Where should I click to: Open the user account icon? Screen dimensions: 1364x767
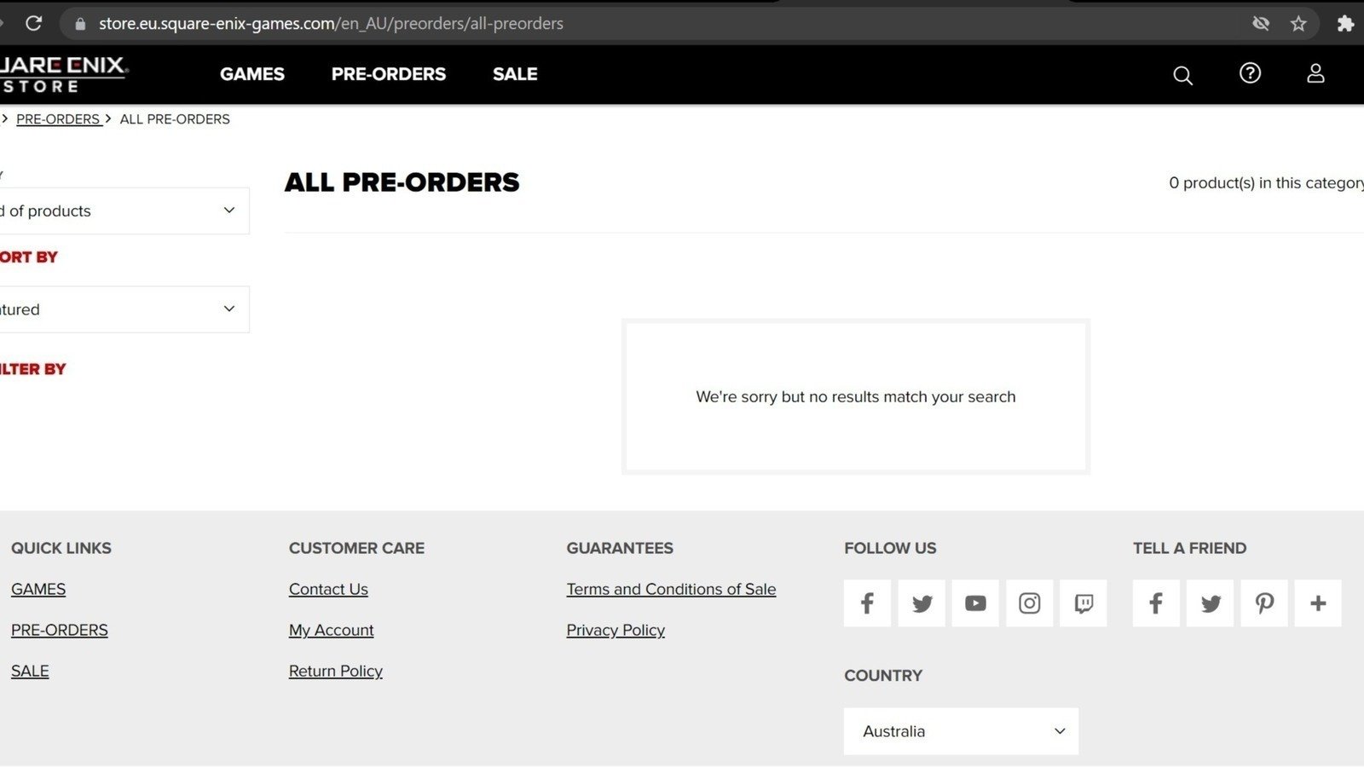pos(1315,73)
